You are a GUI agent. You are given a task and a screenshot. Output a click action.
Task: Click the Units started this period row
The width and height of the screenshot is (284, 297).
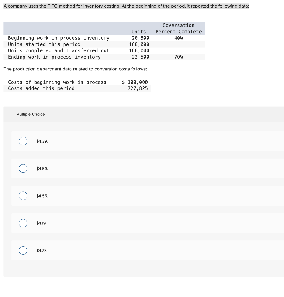(x=44, y=44)
